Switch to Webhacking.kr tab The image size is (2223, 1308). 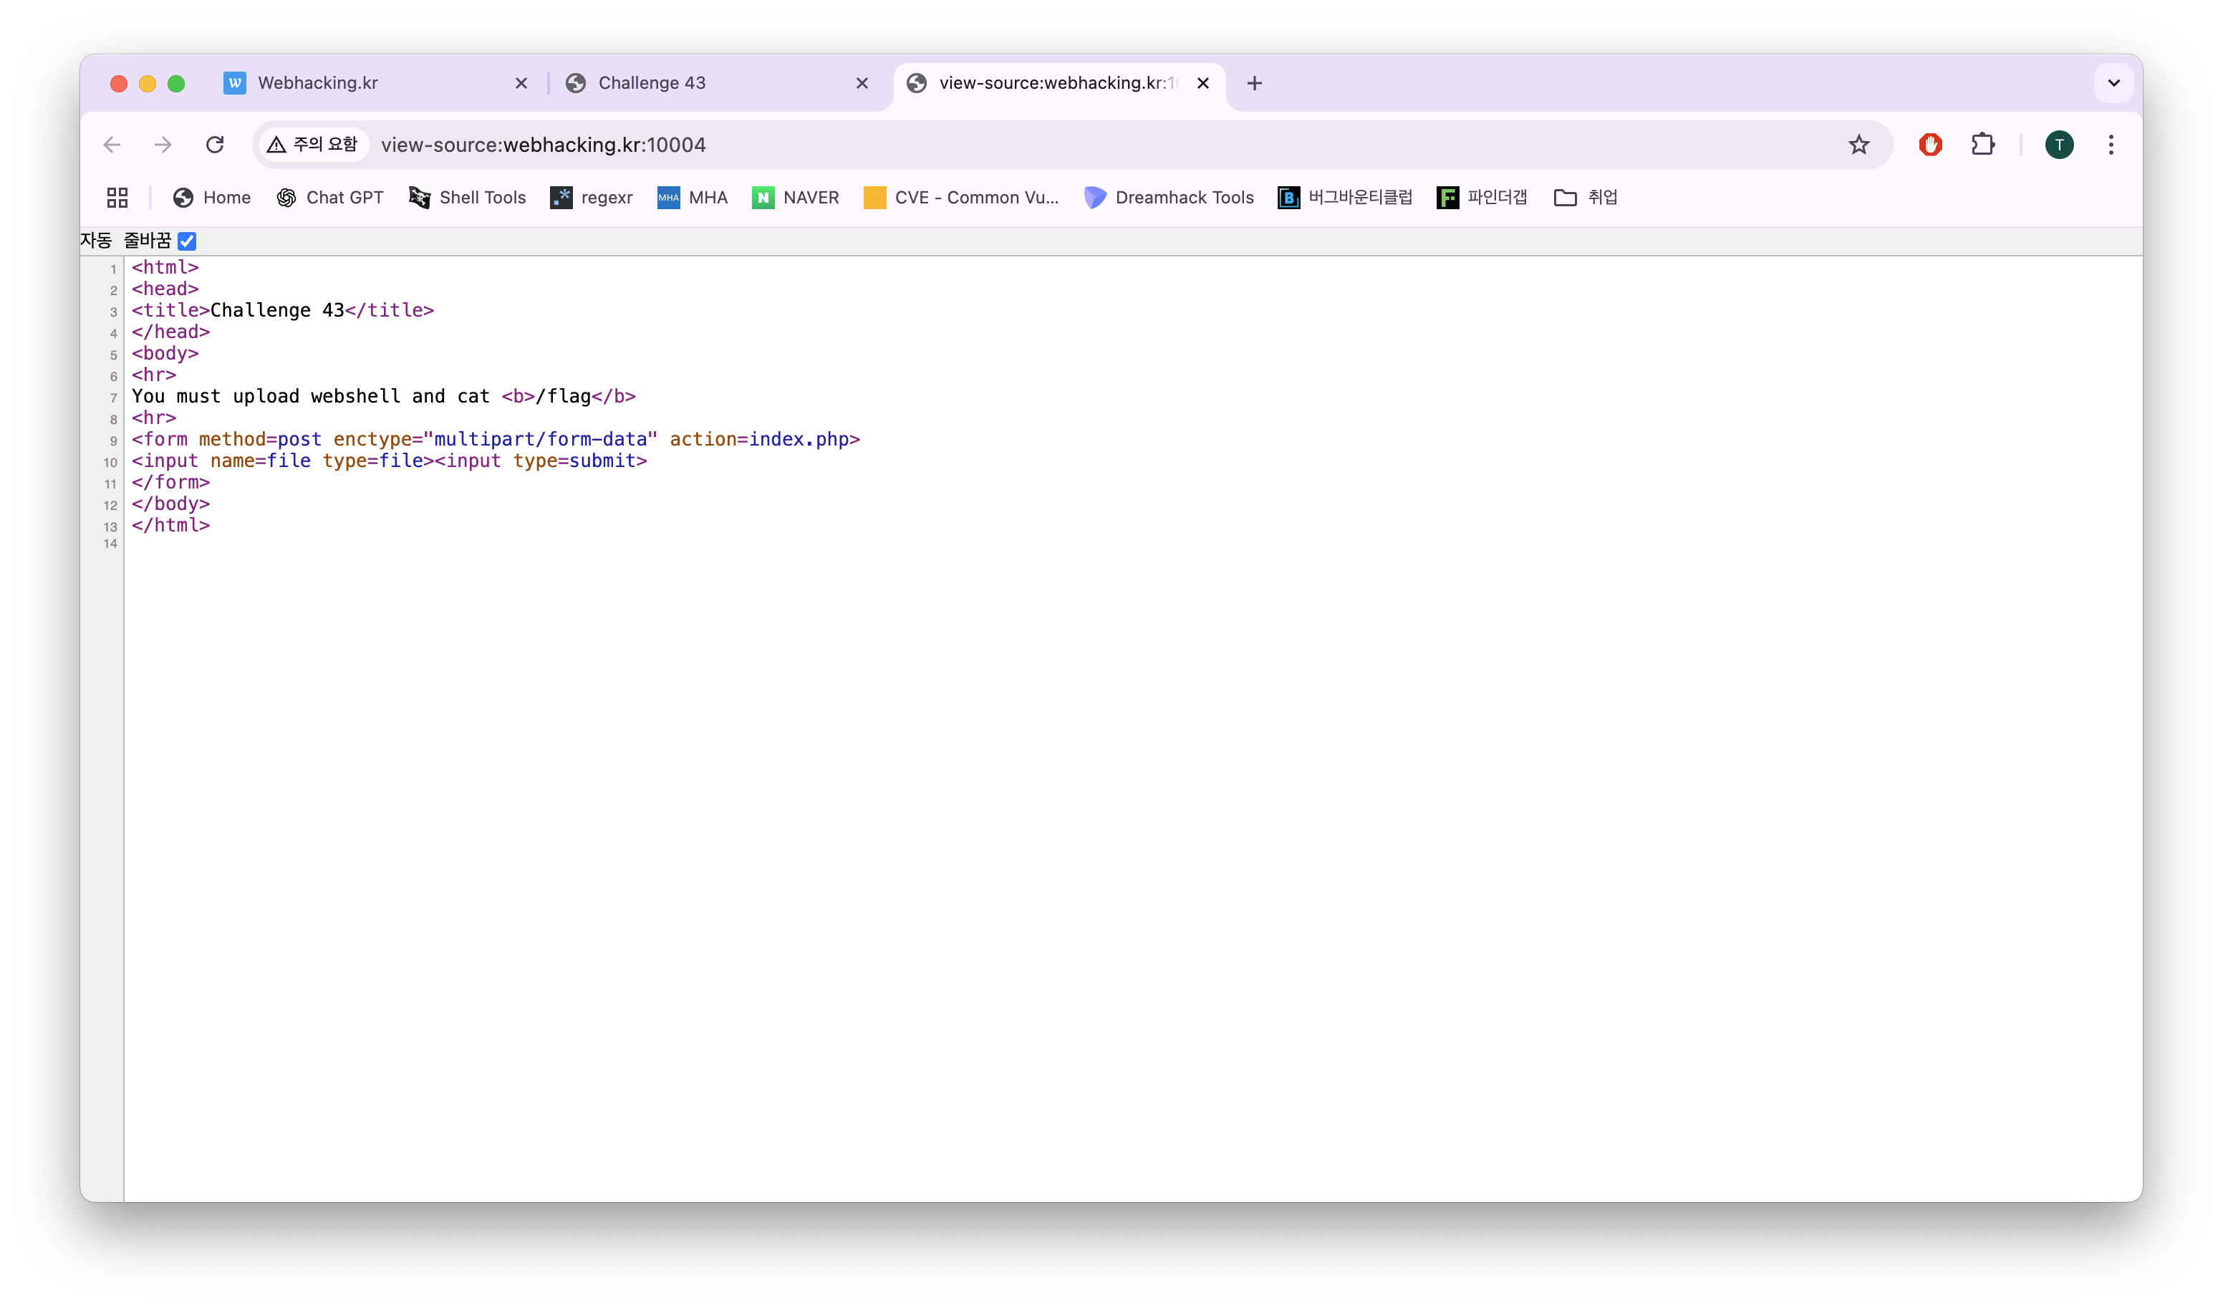(x=317, y=83)
